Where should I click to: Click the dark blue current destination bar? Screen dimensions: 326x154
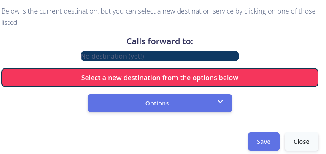point(160,56)
